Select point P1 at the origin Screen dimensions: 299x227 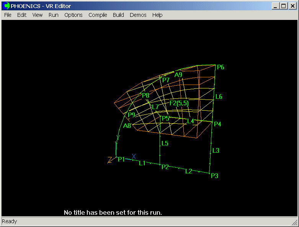(x=121, y=159)
